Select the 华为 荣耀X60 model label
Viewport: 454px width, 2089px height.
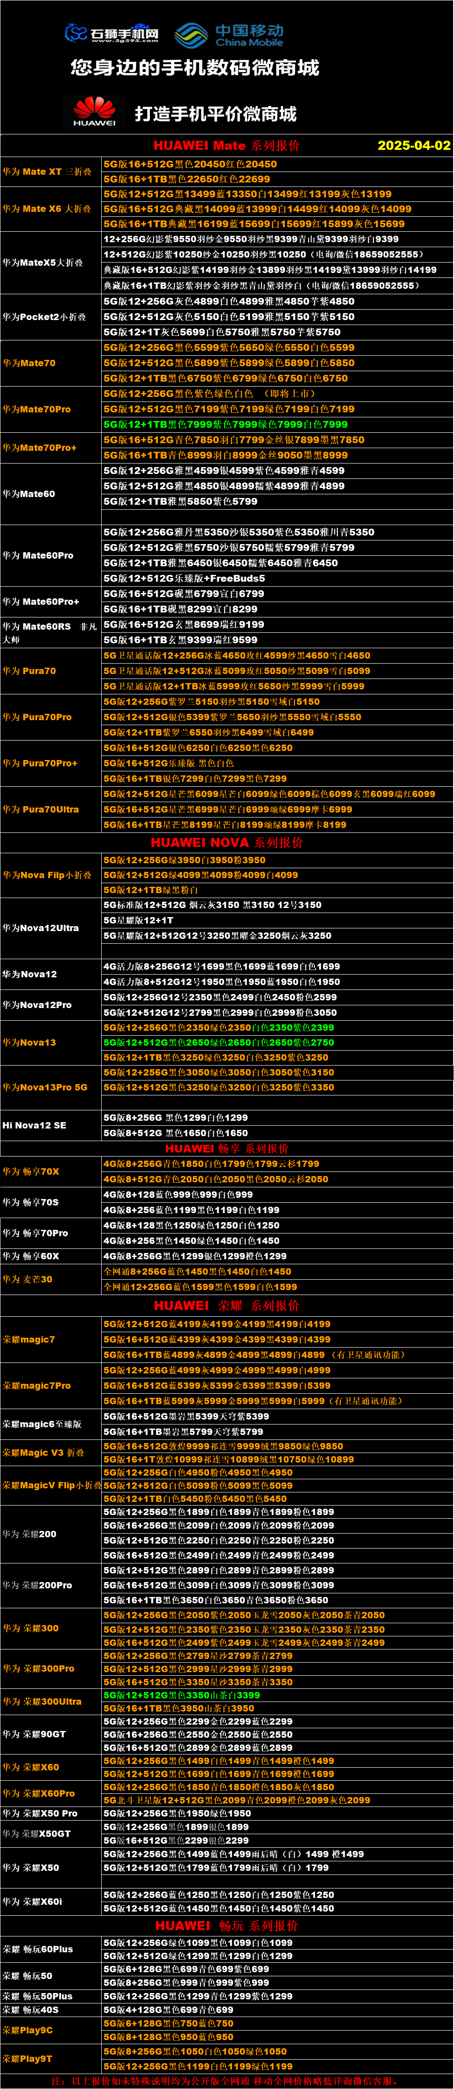pos(31,1767)
